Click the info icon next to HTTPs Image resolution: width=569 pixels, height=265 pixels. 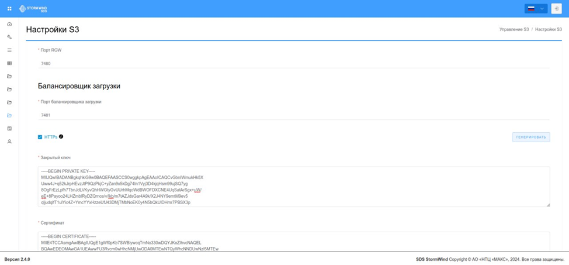pos(61,137)
